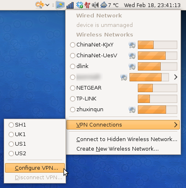
Task: Expand the VPN Connections submenu arrow
Action: click(x=176, y=125)
